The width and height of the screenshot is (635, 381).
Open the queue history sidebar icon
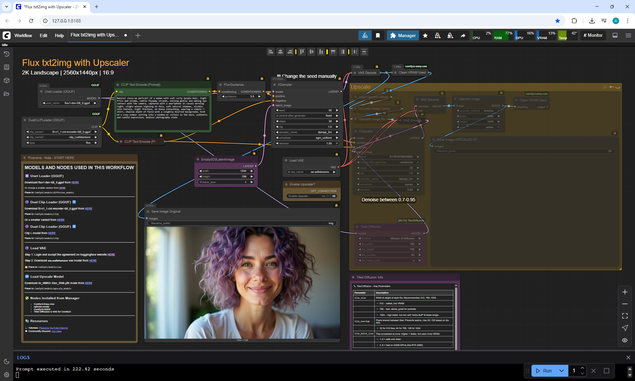click(x=7, y=54)
